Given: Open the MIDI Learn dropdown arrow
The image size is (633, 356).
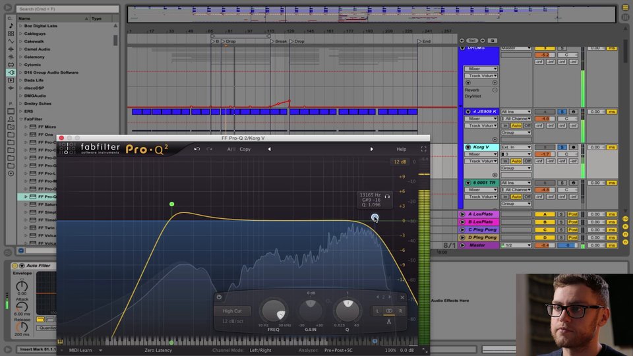Looking at the screenshot, I should pos(100,350).
